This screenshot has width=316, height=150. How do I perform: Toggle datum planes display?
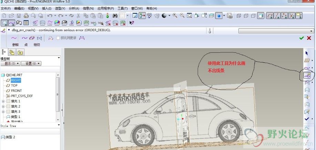click(x=270, y=16)
